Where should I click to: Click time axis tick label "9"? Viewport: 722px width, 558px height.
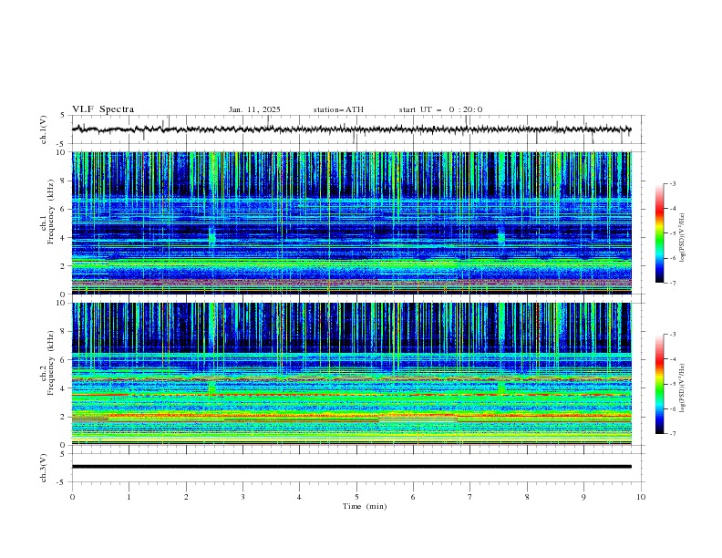pyautogui.click(x=583, y=497)
